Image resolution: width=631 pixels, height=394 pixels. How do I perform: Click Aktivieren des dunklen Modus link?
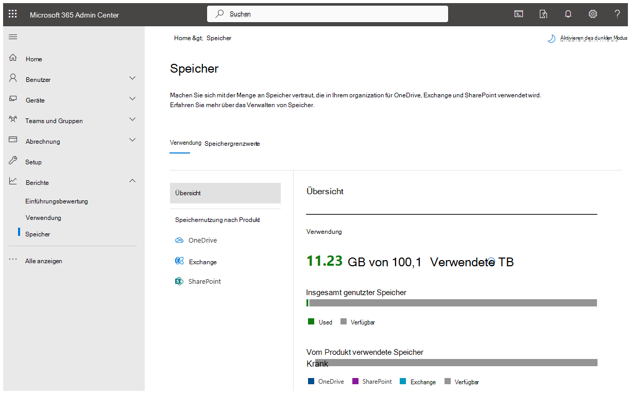[x=593, y=38]
